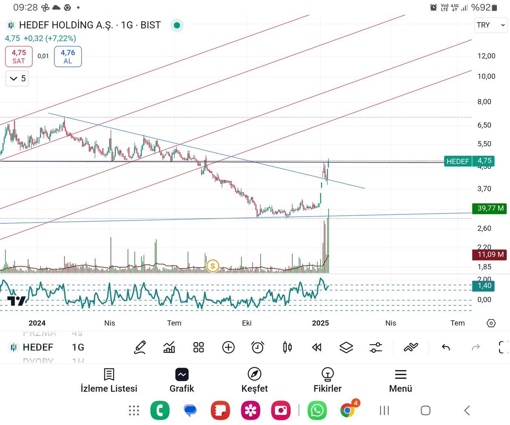Tap the 39,77 M volume label
510x425 pixels.
coord(489,208)
